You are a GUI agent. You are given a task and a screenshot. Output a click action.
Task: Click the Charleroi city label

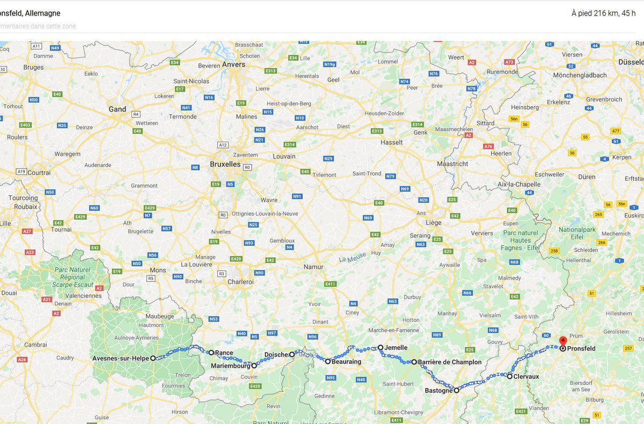240,281
